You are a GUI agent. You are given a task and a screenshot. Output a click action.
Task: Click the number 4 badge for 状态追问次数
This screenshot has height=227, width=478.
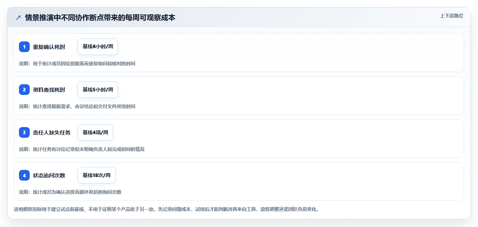pyautogui.click(x=24, y=175)
